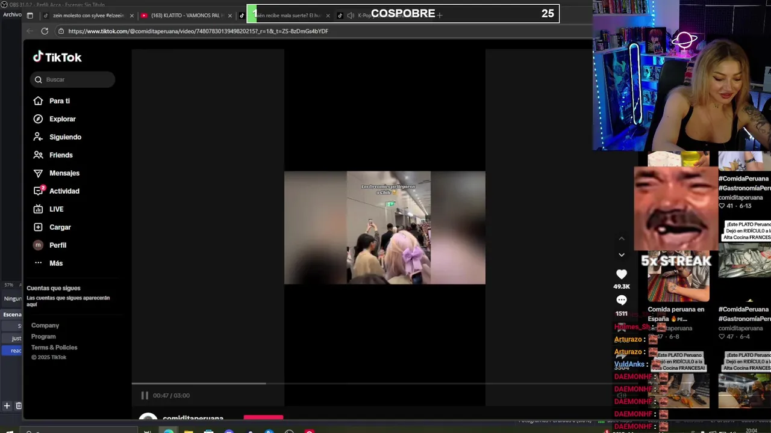Add a scene with OBS plus button
Image resolution: width=771 pixels, height=433 pixels.
[7, 406]
